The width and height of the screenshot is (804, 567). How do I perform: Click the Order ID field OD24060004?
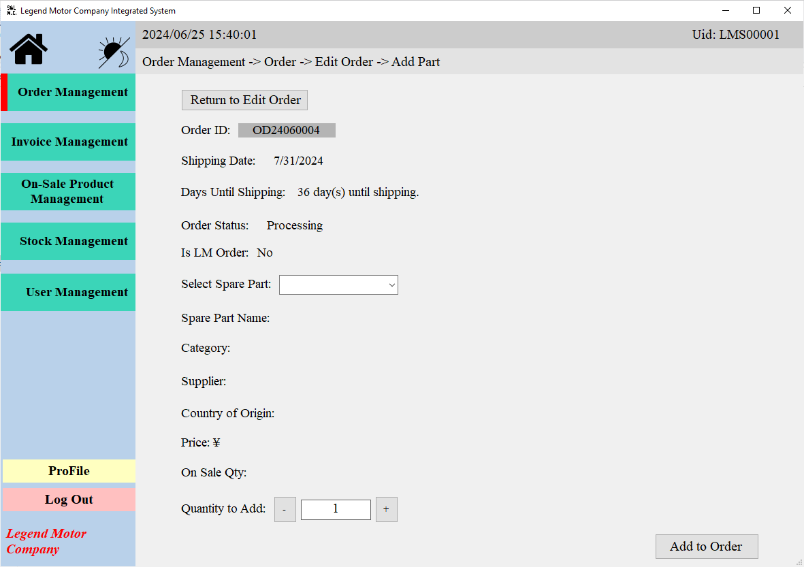pyautogui.click(x=287, y=131)
